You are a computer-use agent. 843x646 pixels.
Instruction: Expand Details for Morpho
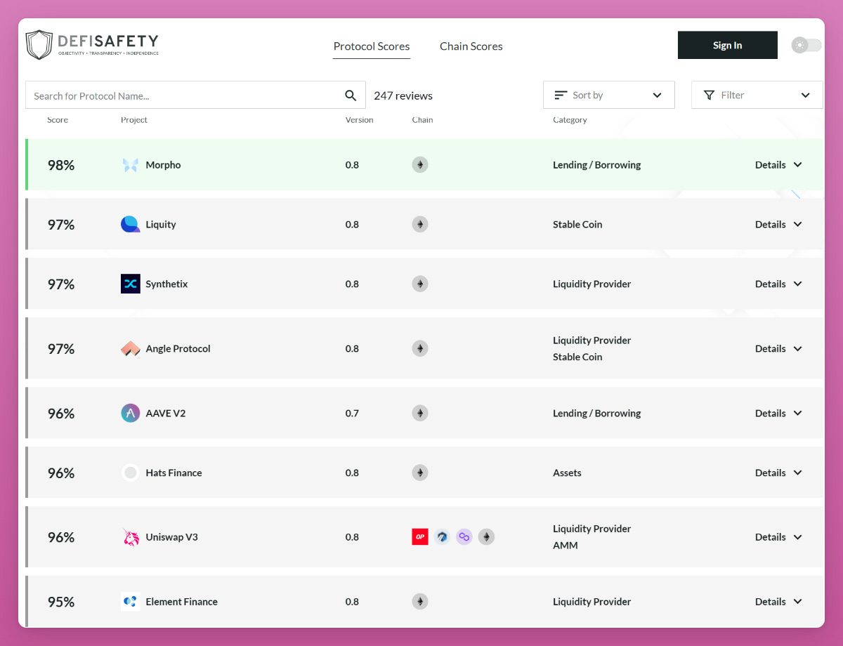(x=778, y=165)
